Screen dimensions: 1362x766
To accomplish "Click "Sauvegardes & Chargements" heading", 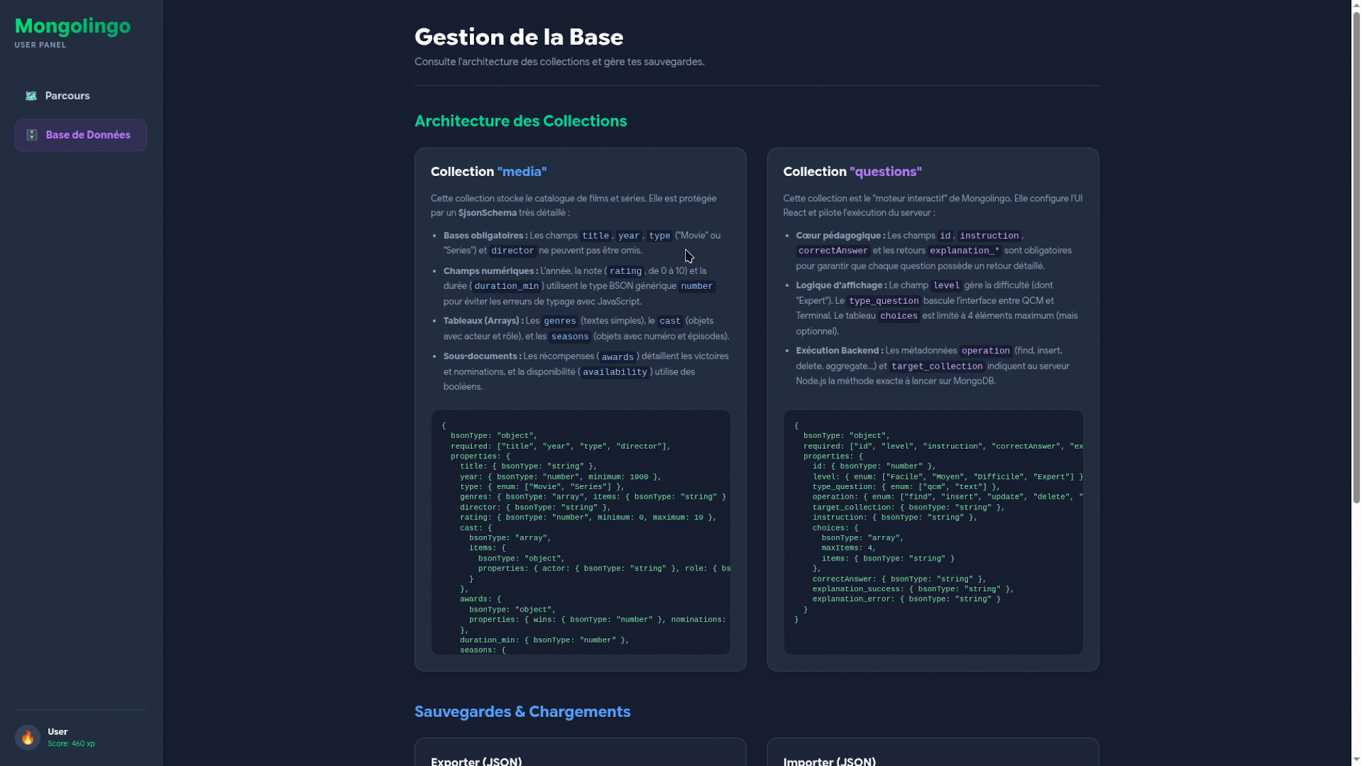I will coord(522,711).
